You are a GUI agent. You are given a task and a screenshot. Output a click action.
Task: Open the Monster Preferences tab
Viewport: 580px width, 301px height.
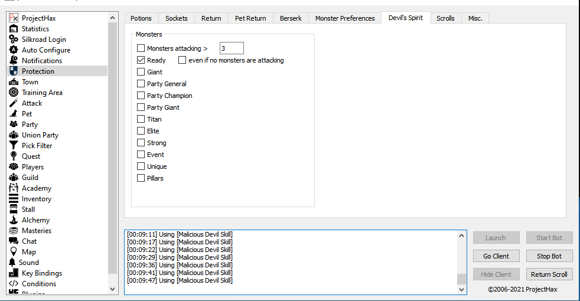pyautogui.click(x=344, y=18)
